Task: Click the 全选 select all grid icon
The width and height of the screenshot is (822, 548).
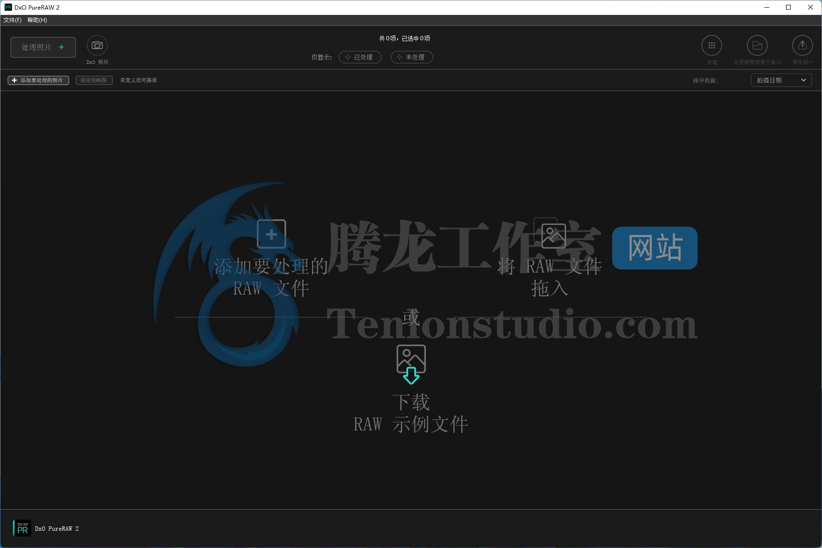Action: pyautogui.click(x=712, y=46)
